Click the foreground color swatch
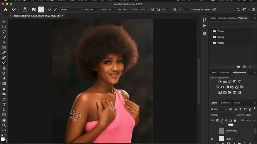This screenshot has width=257, height=144. [x=3, y=139]
